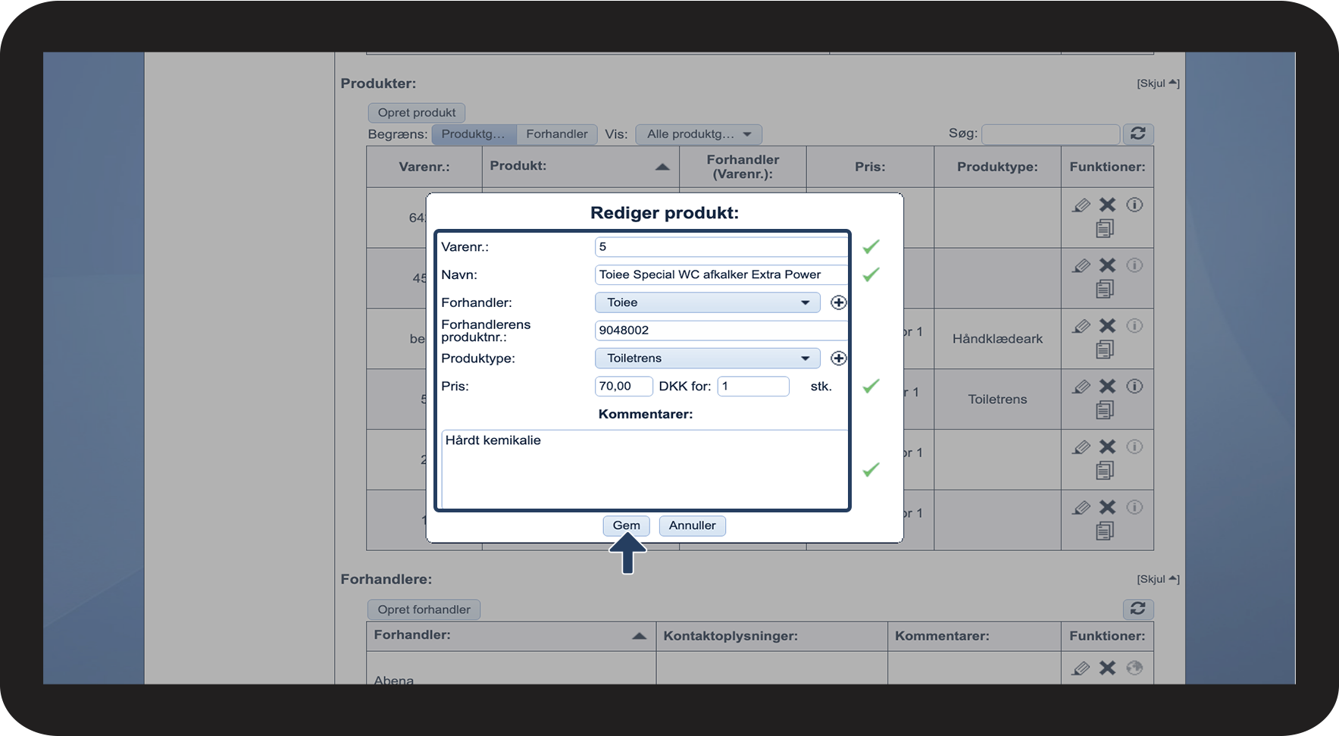Copy the second product row
The image size is (1339, 736).
click(x=1105, y=289)
